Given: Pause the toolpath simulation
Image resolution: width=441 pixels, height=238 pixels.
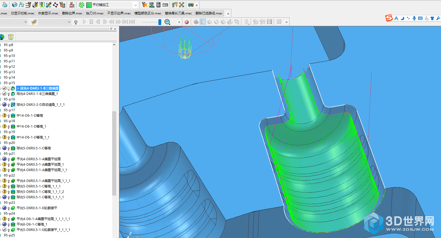Looking at the screenshot, I should [91, 22].
